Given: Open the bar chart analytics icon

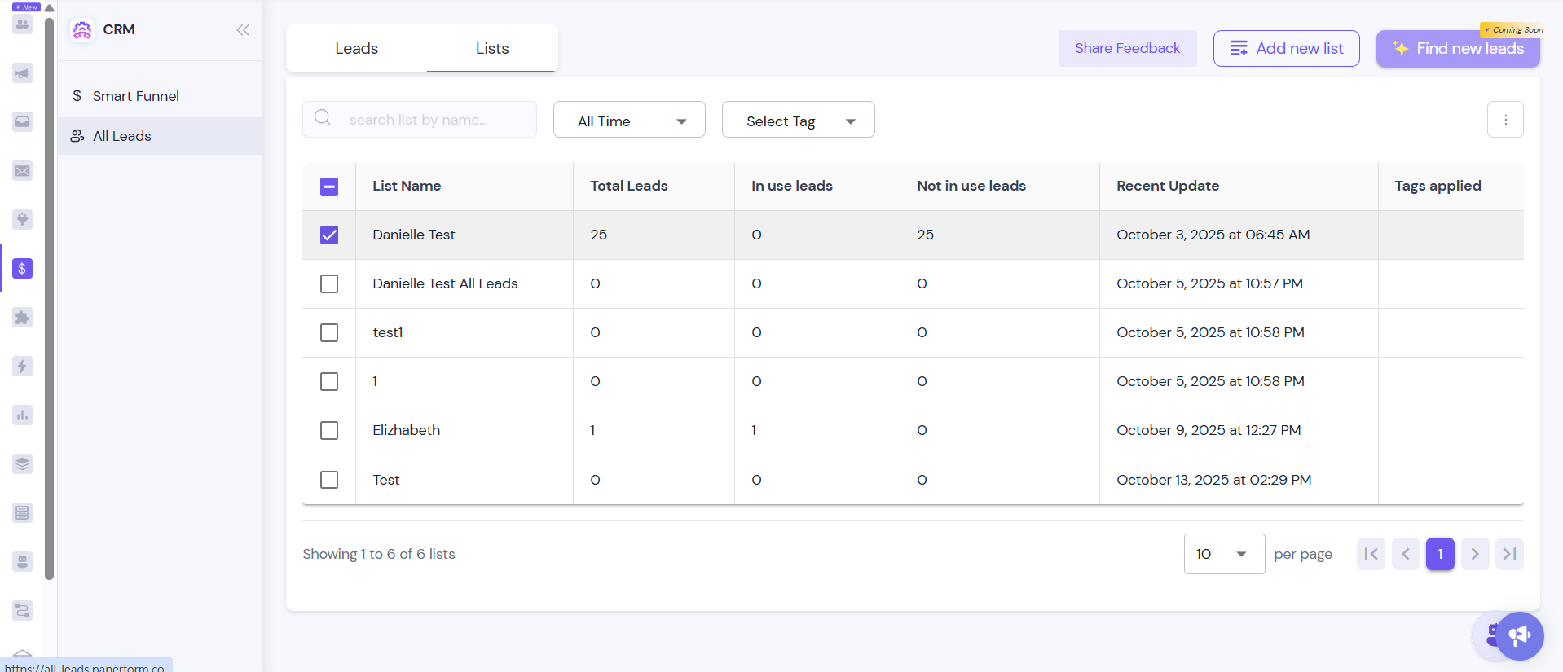Looking at the screenshot, I should point(22,415).
